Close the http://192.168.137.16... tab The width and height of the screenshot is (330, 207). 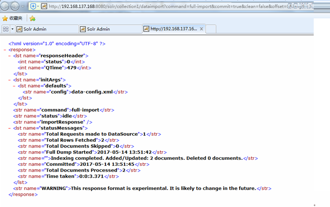pyautogui.click(x=201, y=29)
